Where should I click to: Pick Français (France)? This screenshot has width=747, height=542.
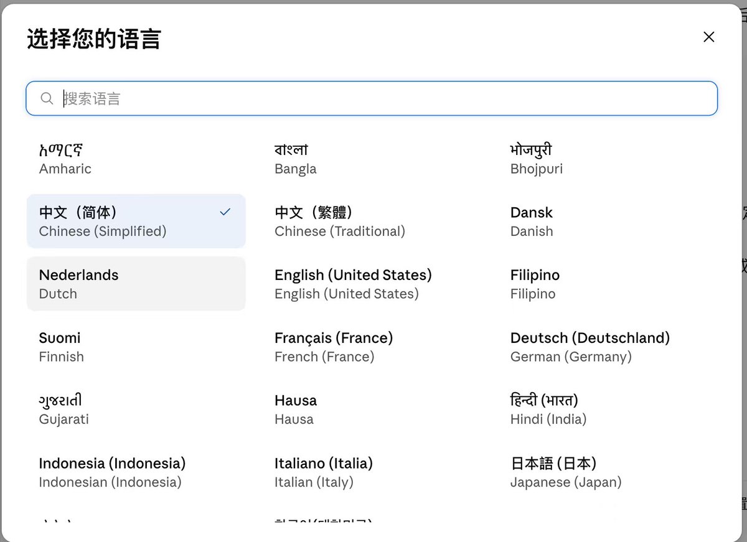click(372, 347)
